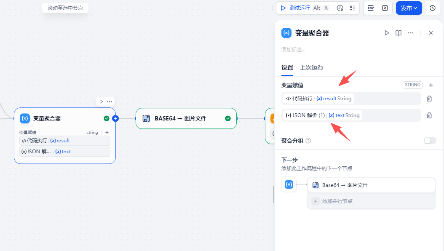This screenshot has height=251, width=444.
Task: Run the canvas node via small play icon
Action: tap(101, 101)
